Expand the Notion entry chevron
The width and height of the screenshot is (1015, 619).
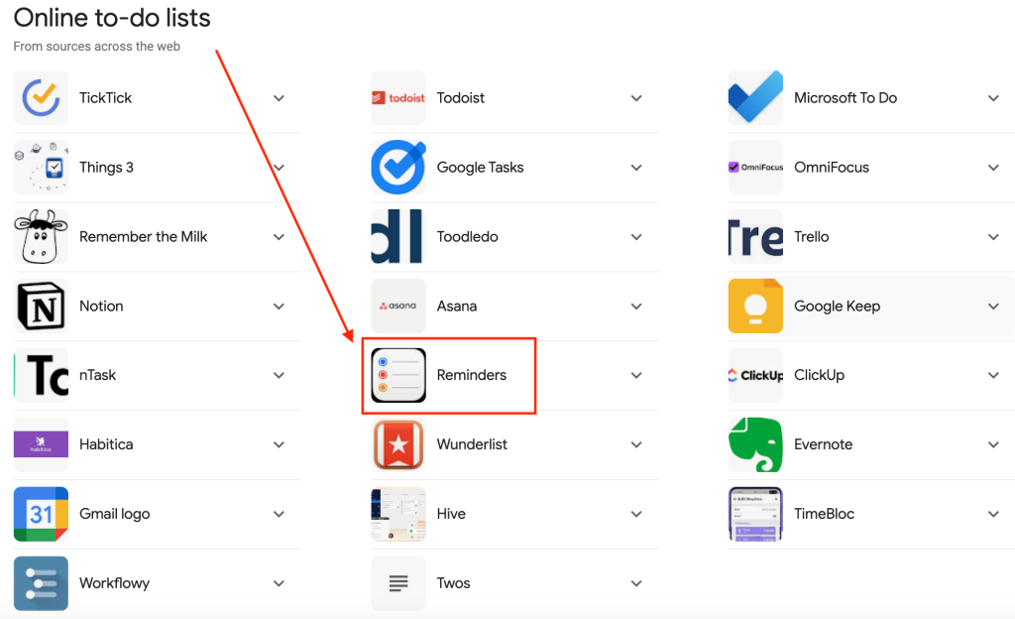(279, 307)
